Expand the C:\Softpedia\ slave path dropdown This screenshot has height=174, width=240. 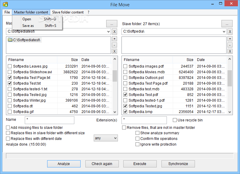[224, 32]
